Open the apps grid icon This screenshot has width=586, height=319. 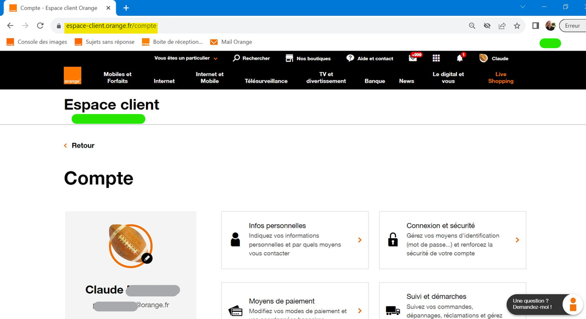[436, 59]
